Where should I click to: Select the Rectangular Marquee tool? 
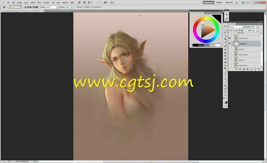(225, 29)
